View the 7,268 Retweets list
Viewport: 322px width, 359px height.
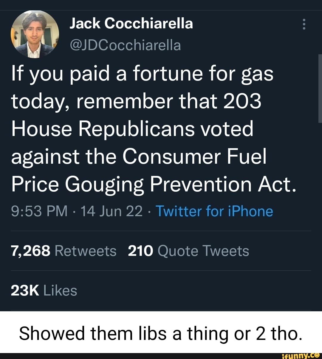click(x=64, y=251)
